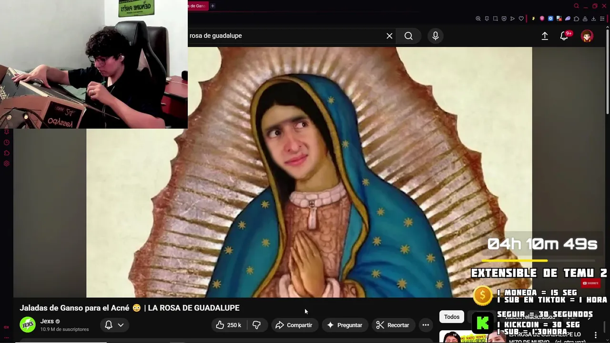The width and height of the screenshot is (610, 343).
Task: Open the ad blocker shield icon
Action: click(504, 19)
